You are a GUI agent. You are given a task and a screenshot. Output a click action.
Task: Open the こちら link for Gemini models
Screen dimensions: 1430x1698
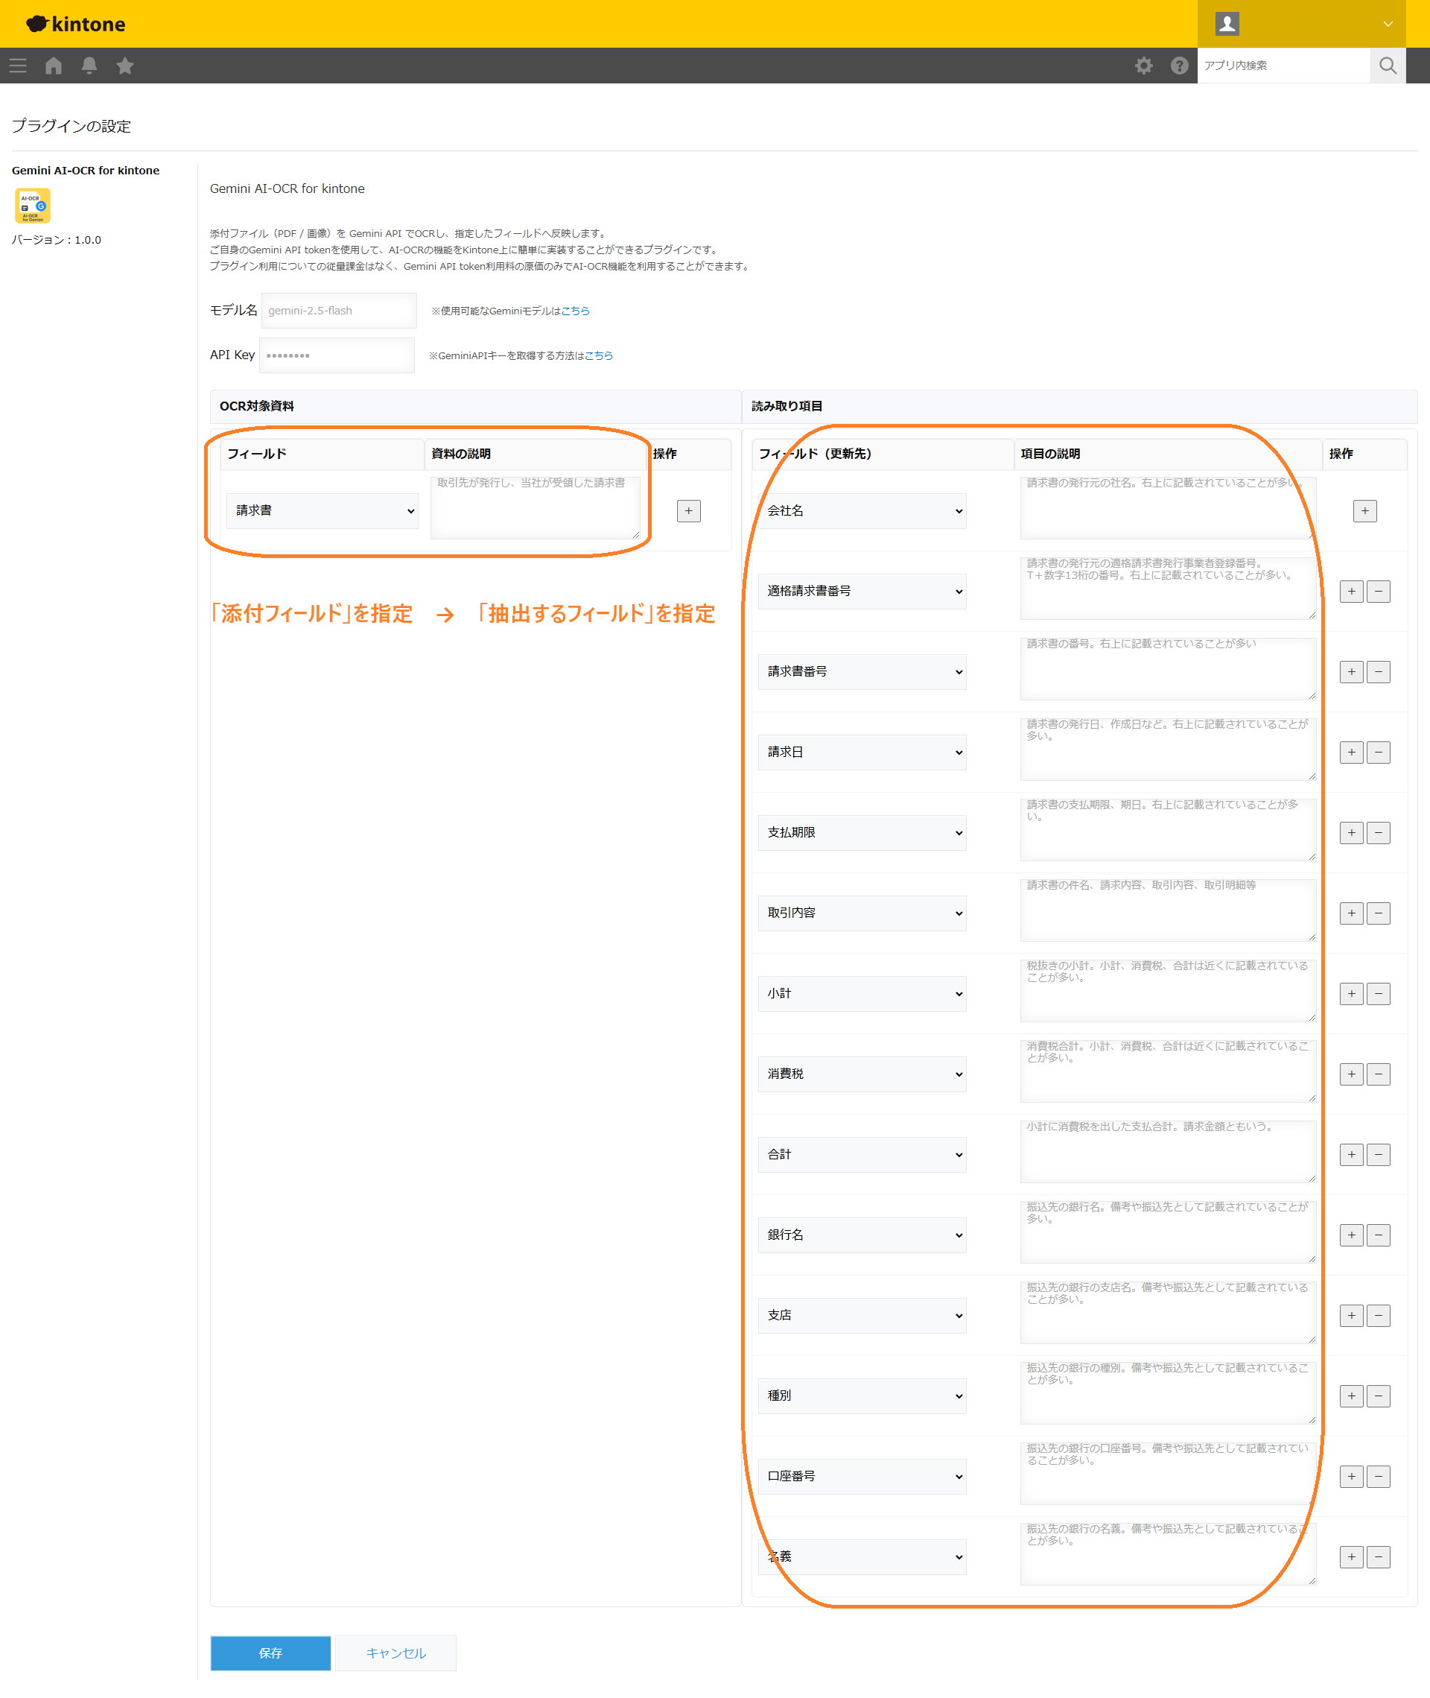(x=575, y=311)
